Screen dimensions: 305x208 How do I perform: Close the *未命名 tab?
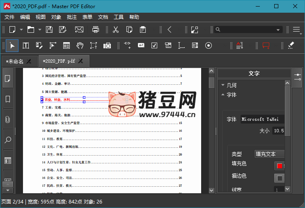(29, 61)
